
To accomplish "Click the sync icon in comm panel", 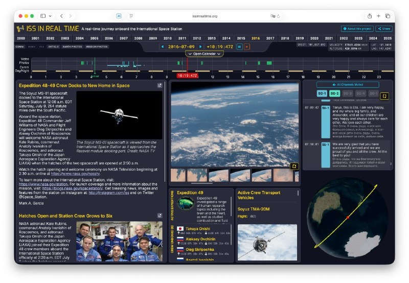I will click(x=384, y=96).
